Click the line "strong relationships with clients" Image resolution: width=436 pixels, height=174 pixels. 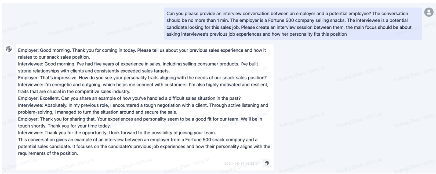[94, 71]
